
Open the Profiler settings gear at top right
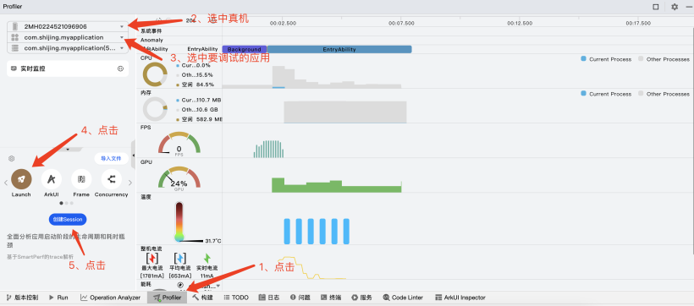coord(674,7)
